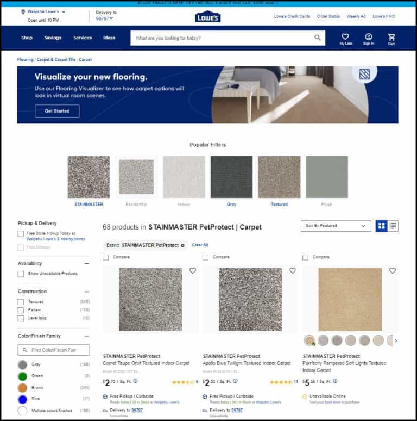This screenshot has height=421, width=417.
Task: Click info icon next to $2.52 price
Action: (235, 381)
